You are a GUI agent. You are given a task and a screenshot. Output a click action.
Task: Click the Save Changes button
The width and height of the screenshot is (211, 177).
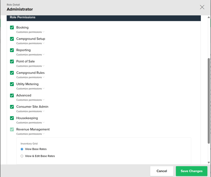pos(191,171)
